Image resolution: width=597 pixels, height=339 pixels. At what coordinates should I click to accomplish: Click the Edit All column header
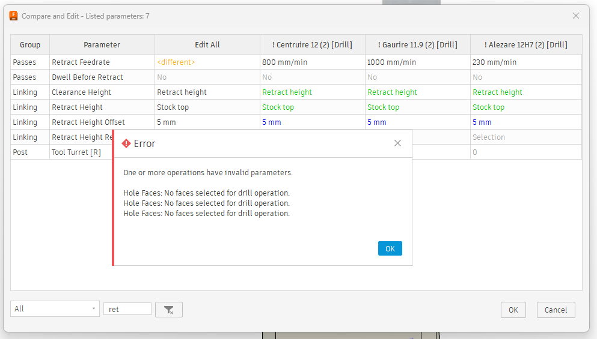click(x=207, y=45)
